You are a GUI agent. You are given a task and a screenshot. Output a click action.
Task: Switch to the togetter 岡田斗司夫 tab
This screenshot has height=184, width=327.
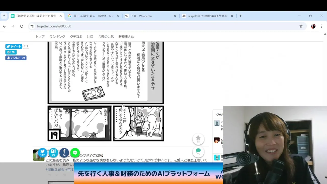36,16
